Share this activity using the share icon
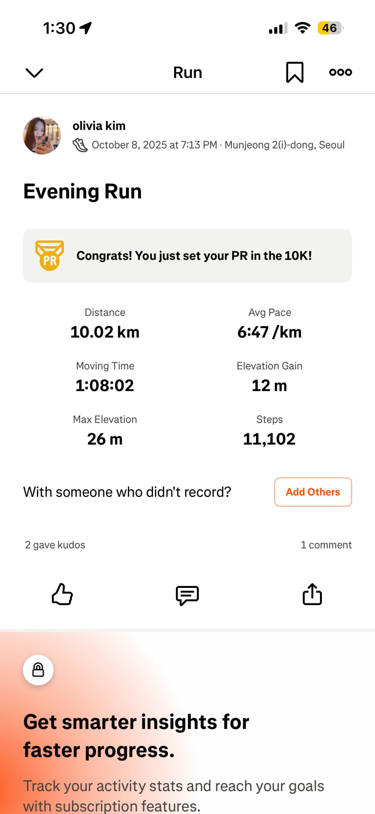The width and height of the screenshot is (375, 814). pyautogui.click(x=312, y=595)
